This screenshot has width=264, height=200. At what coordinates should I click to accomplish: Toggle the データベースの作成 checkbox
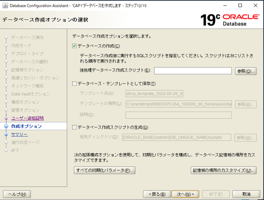(x=75, y=46)
